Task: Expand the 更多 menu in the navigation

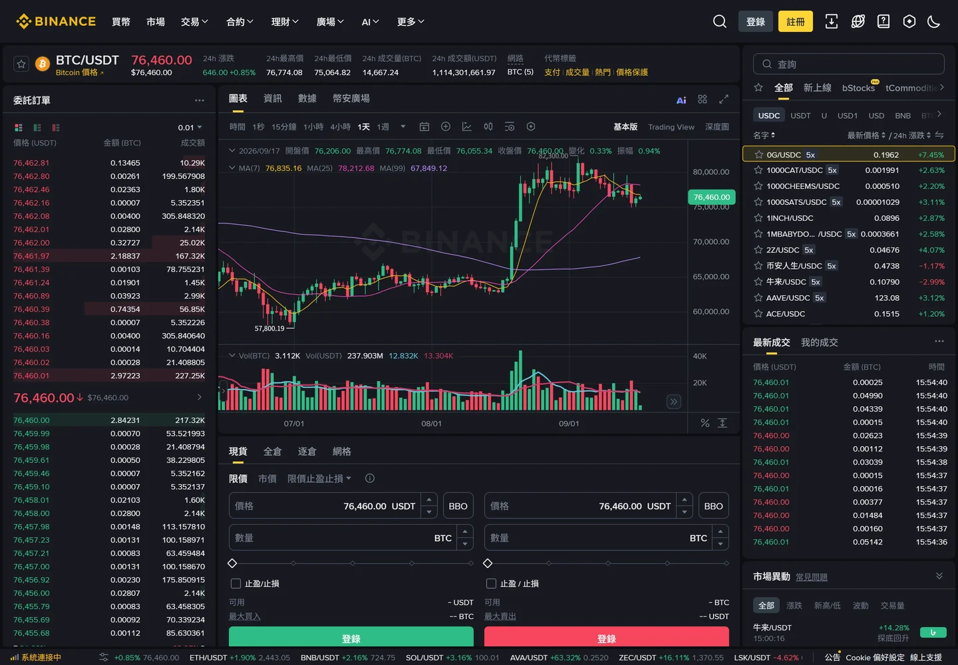Action: pyautogui.click(x=410, y=22)
